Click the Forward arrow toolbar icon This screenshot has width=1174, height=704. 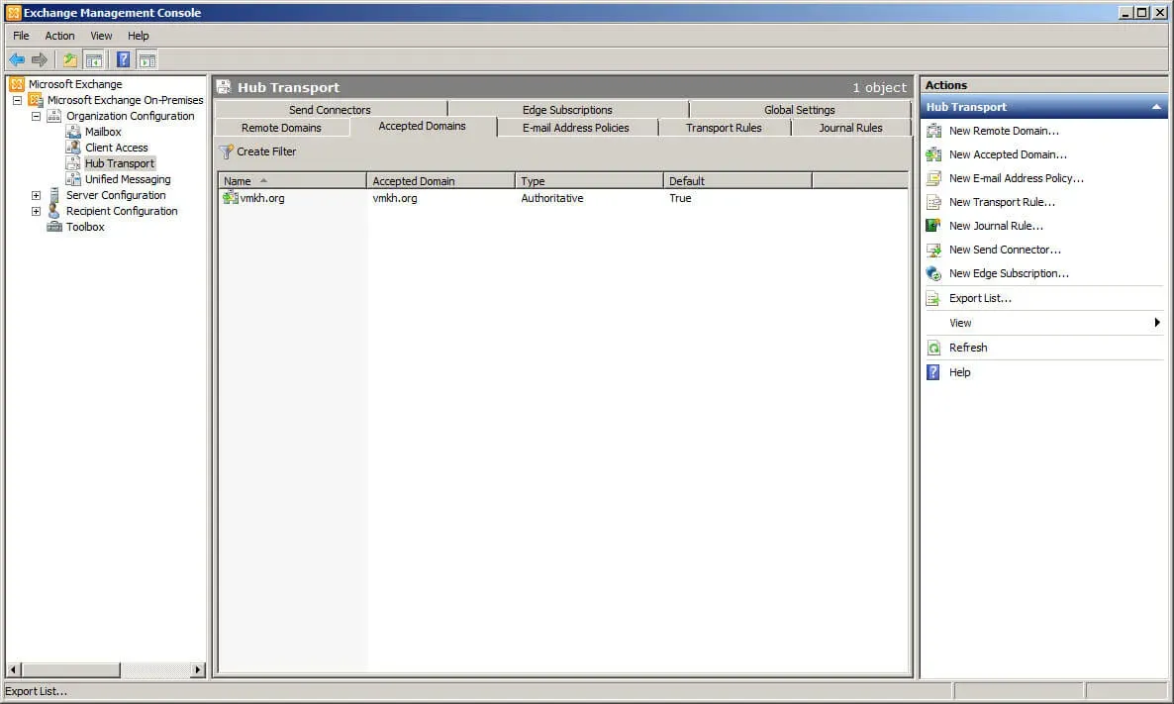(40, 60)
